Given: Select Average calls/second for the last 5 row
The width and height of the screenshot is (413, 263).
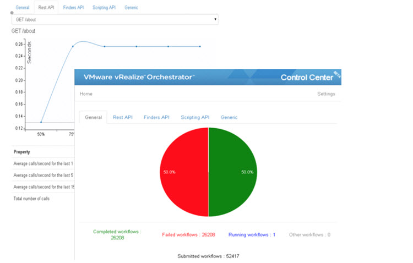Looking at the screenshot, I should (43, 175).
